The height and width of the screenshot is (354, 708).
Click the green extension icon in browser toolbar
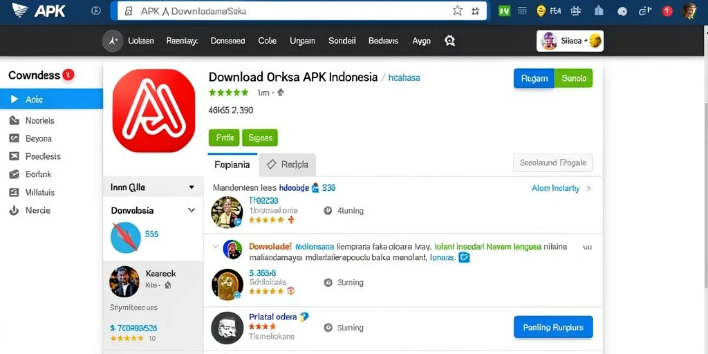point(504,11)
